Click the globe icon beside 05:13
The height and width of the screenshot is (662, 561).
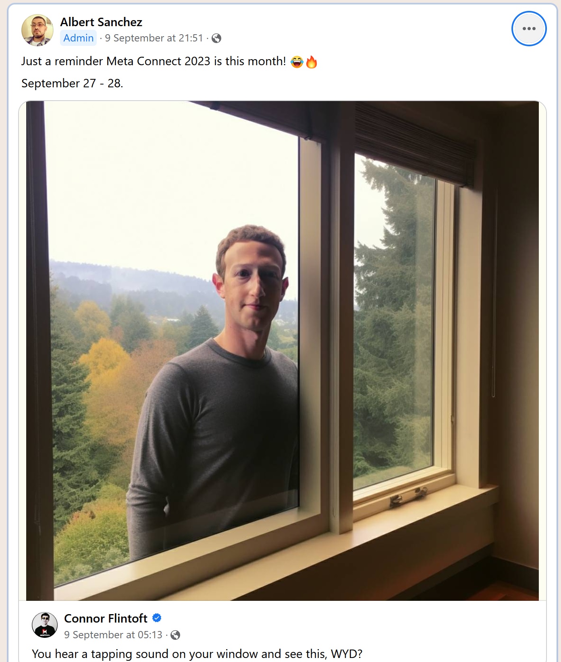tap(175, 635)
